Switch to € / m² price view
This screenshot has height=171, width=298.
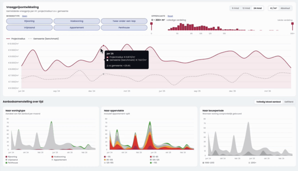tap(274, 8)
